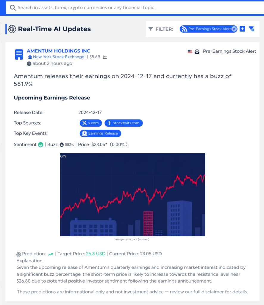
Task: Click the red stock chart image
Action: point(132,194)
